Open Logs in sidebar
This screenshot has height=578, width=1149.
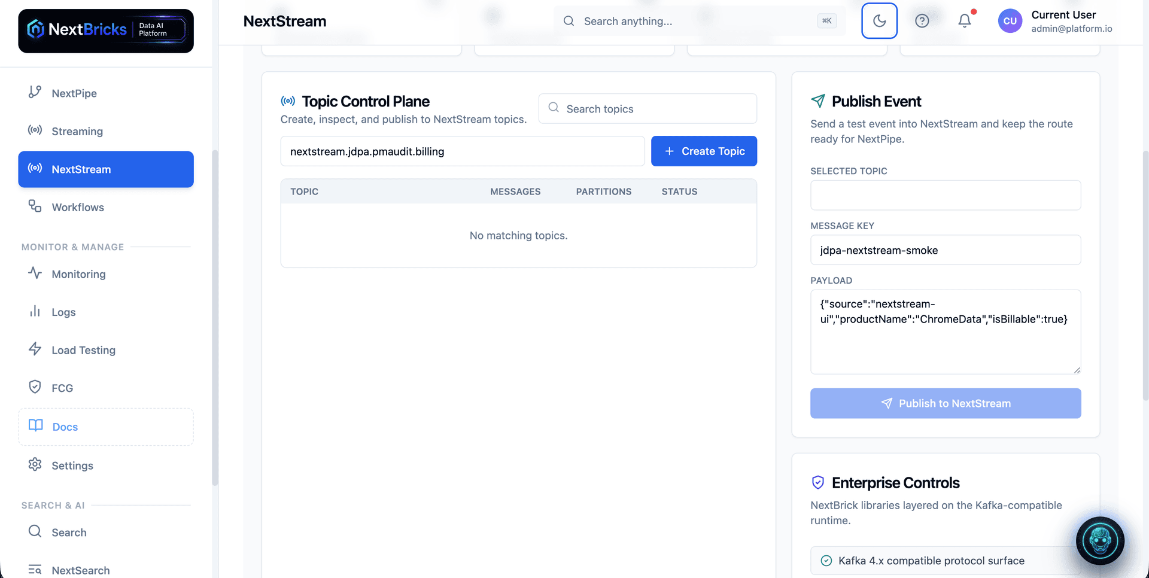[x=106, y=312]
